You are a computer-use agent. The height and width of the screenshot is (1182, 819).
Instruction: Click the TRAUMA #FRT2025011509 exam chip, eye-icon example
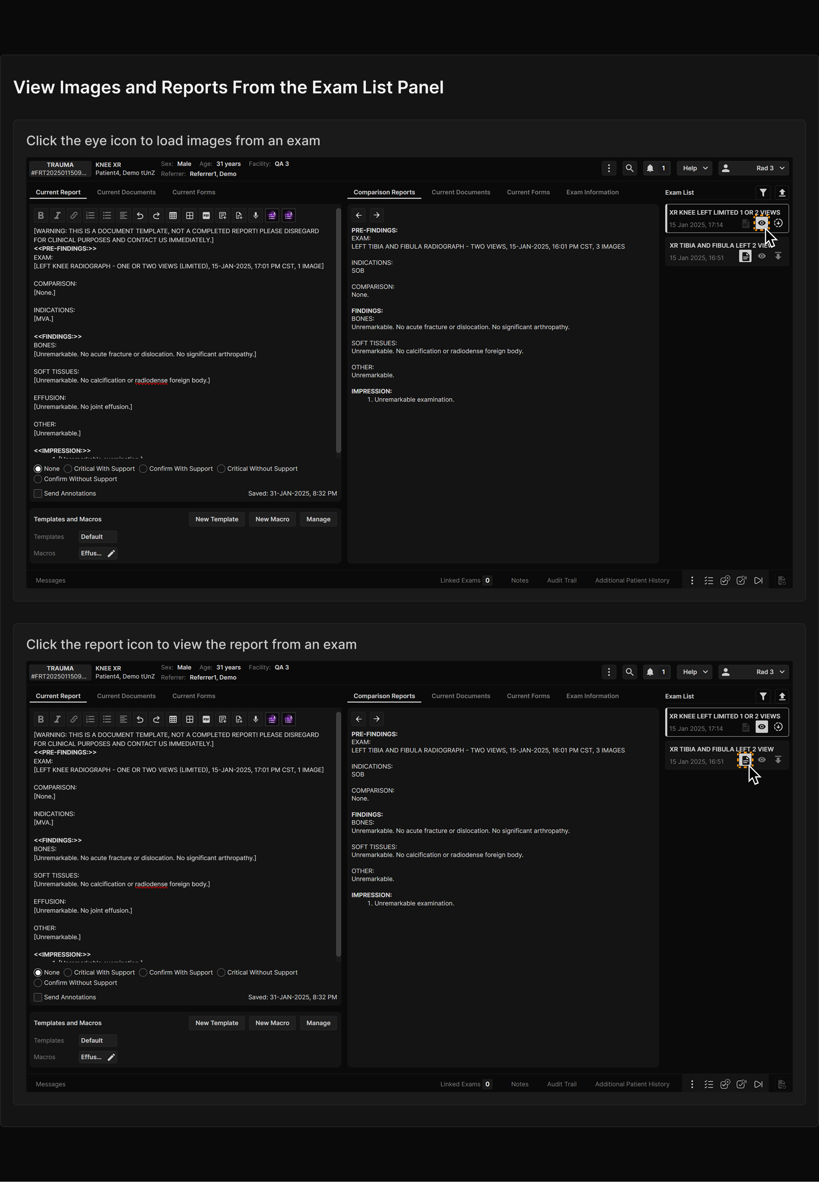(60, 169)
